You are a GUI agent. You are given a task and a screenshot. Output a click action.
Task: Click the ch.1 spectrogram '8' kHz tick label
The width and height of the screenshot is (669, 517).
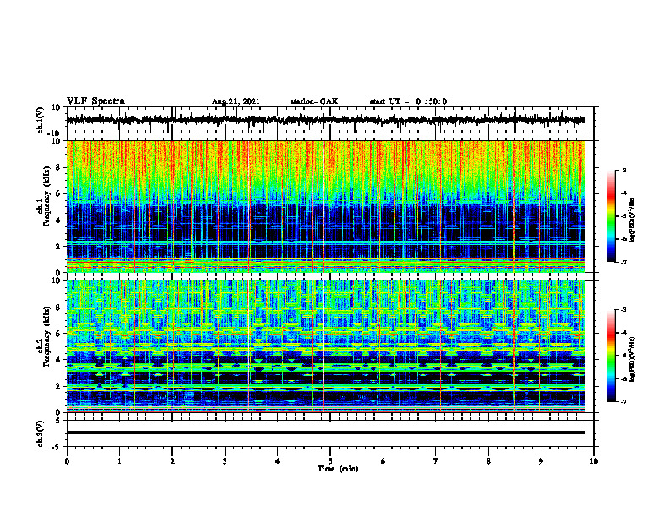click(x=58, y=167)
